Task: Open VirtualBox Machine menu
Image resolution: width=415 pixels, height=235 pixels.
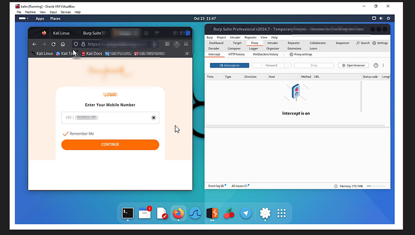Action: click(30, 12)
